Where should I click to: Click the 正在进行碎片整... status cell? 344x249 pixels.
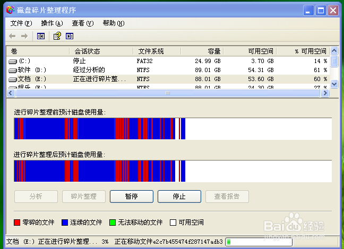(x=100, y=79)
